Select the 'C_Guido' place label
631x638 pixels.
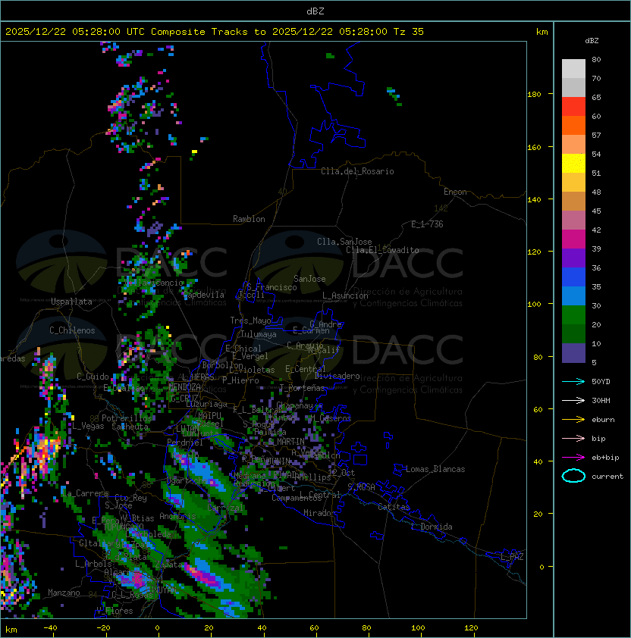[93, 377]
